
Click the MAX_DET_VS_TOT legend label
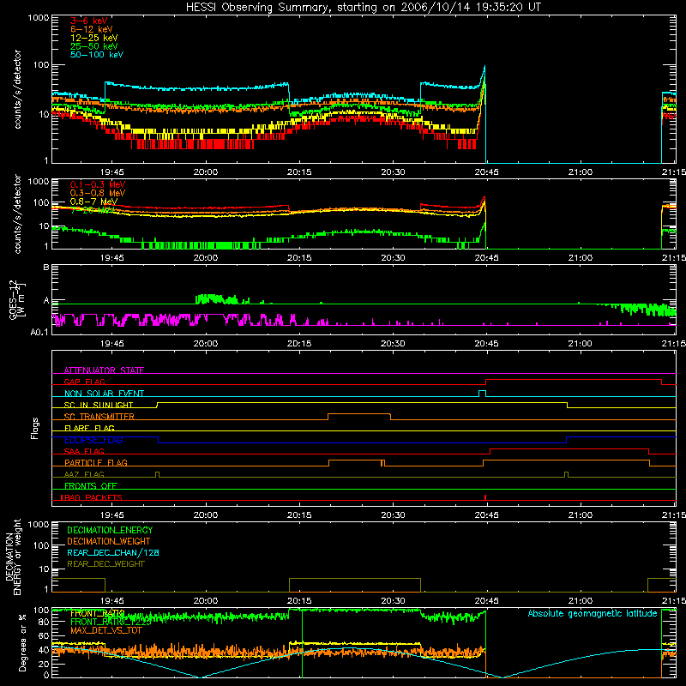105,630
